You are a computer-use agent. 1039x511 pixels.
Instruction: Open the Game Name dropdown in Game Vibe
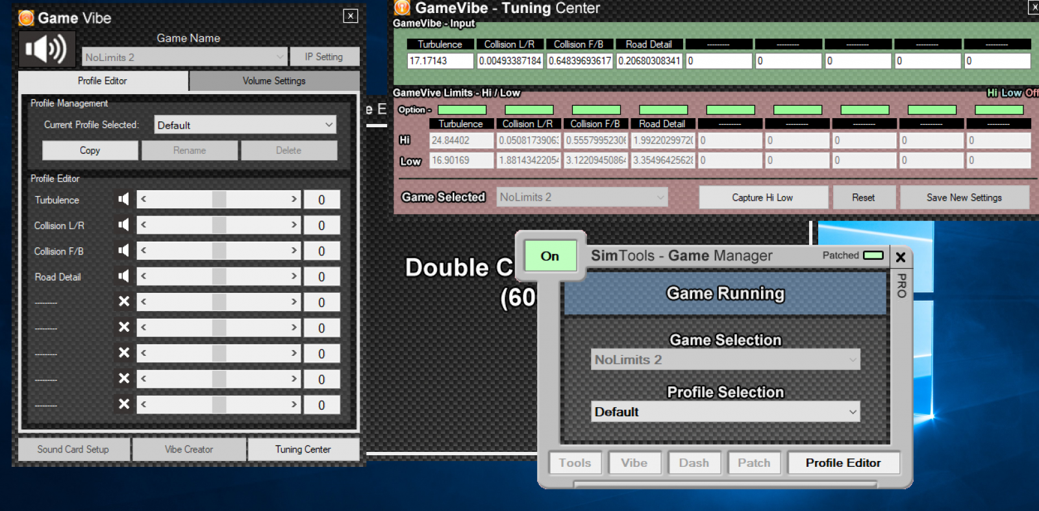pos(184,57)
